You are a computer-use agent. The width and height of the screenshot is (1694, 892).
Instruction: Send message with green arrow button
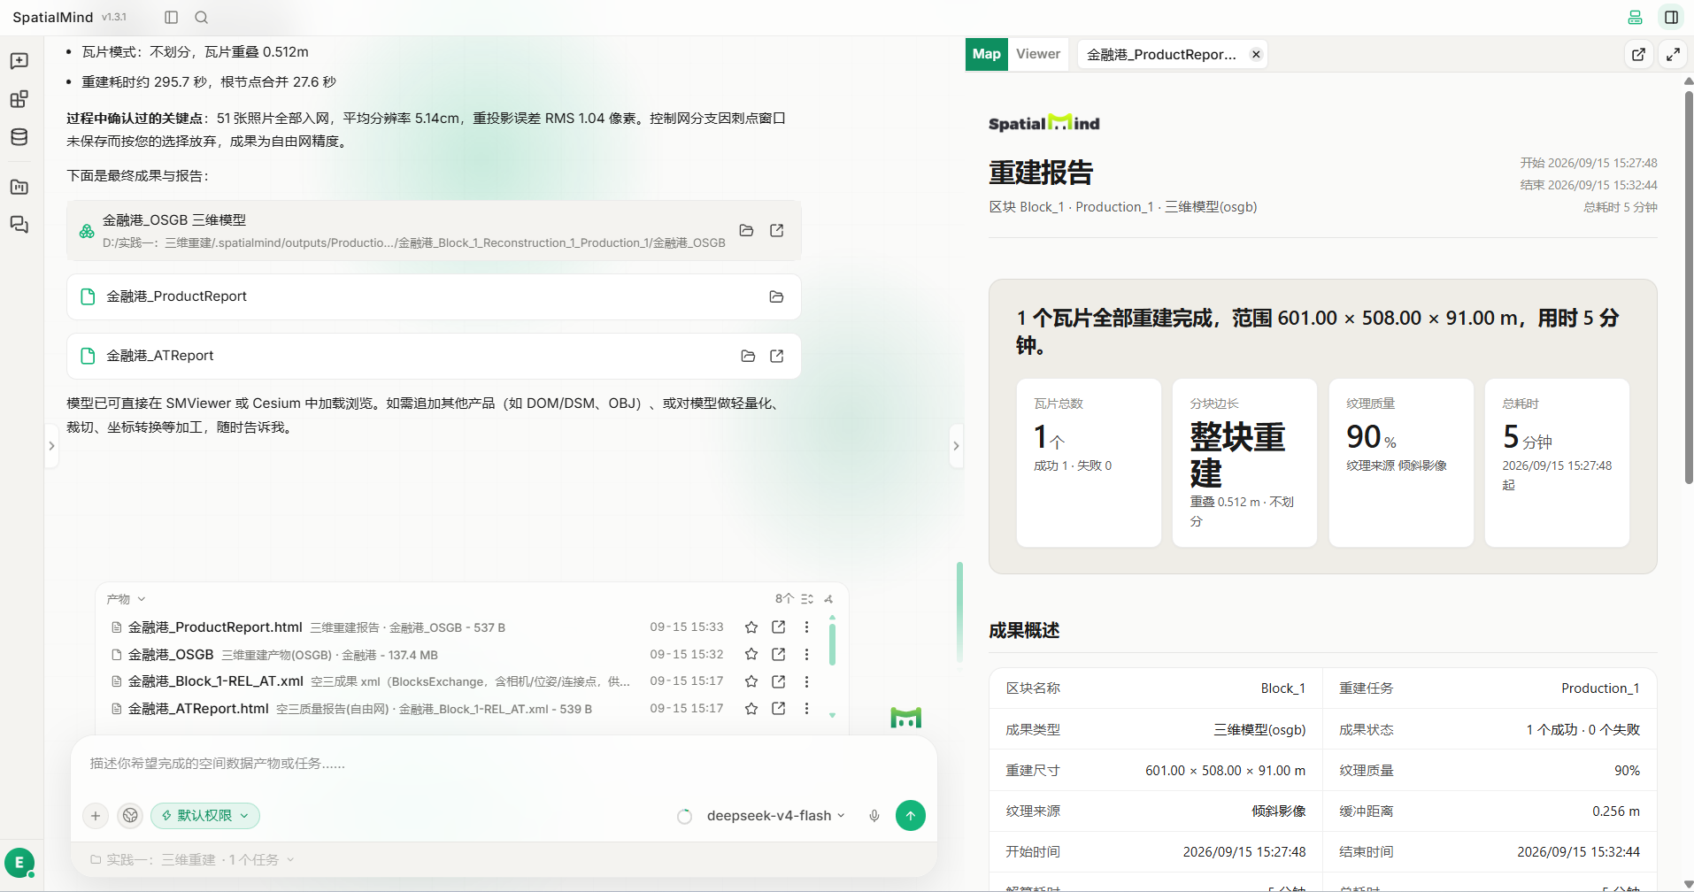coord(910,816)
